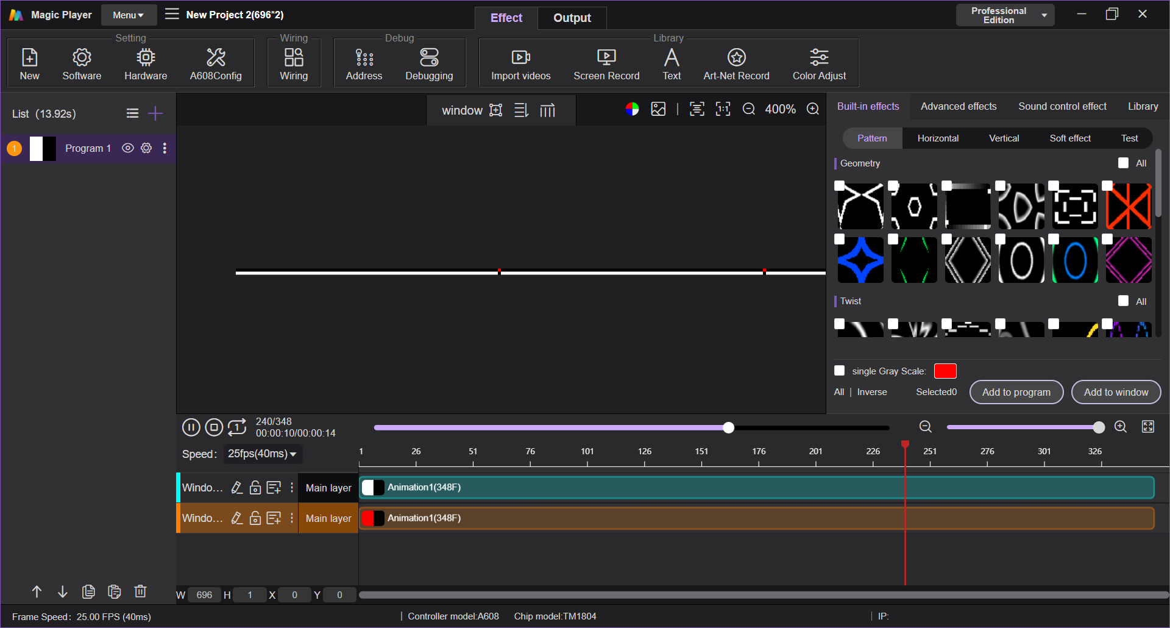The width and height of the screenshot is (1170, 628).
Task: Select the Horizontal effects category
Action: 938,138
